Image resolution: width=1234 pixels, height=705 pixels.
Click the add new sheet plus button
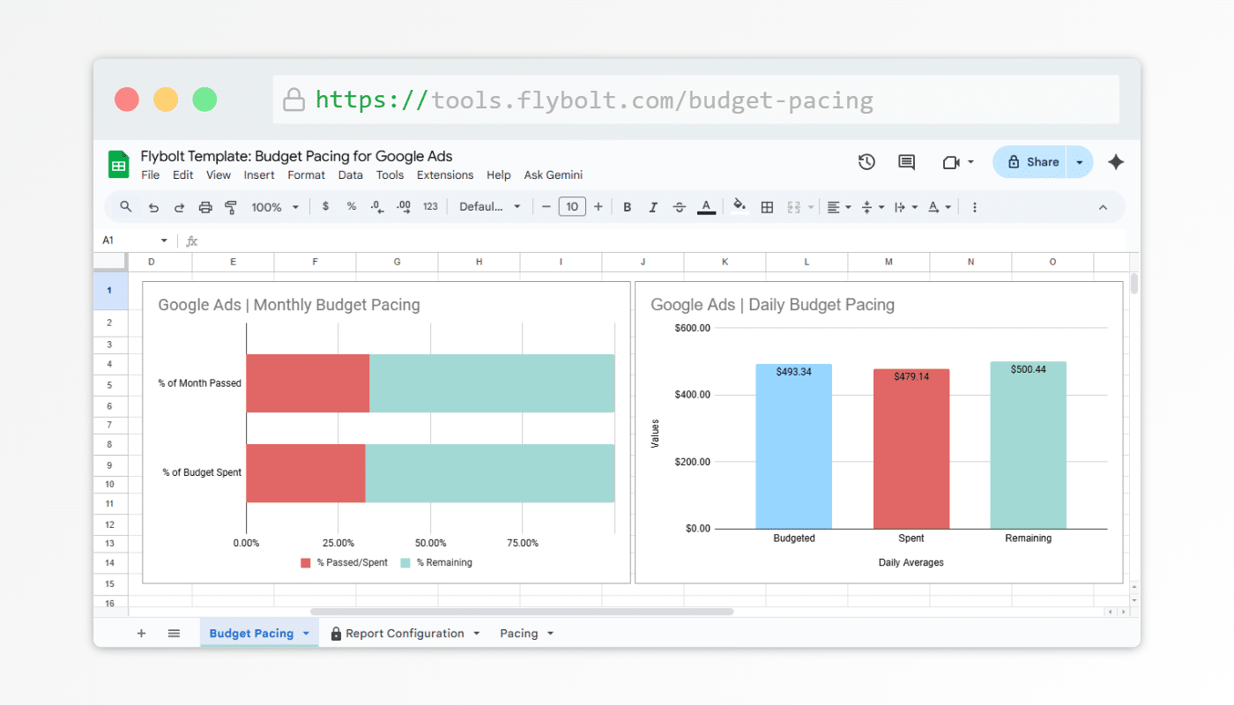[141, 633]
